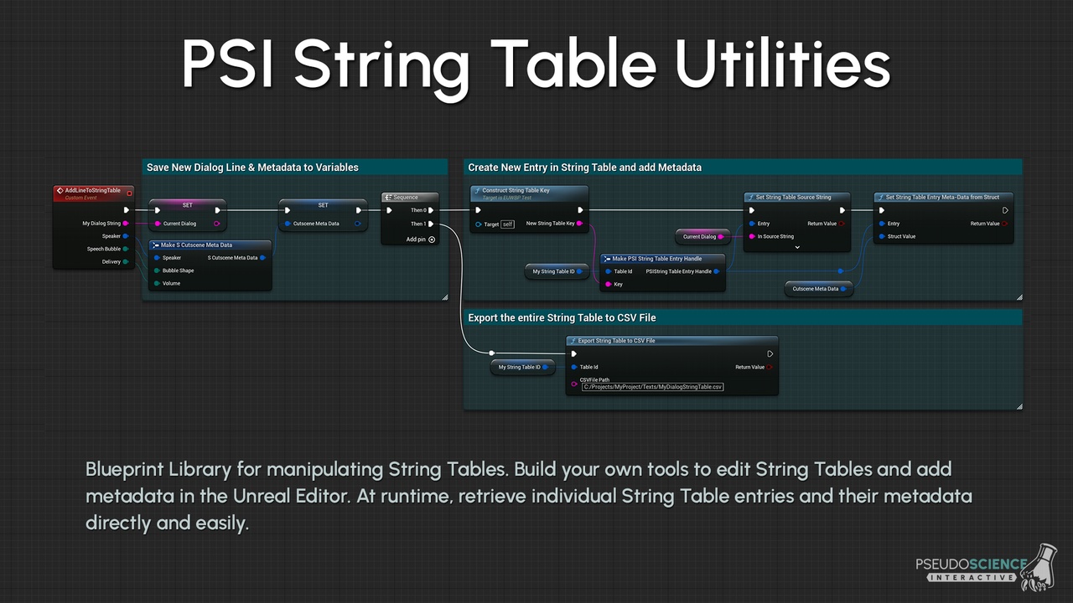Click the Delivery pin on the event node

coord(126,262)
